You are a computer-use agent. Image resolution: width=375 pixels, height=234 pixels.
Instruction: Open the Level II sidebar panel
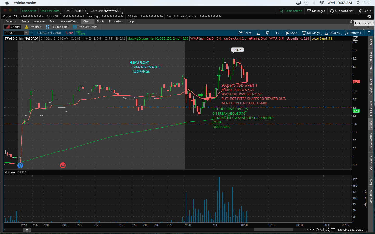pyautogui.click(x=371, y=180)
